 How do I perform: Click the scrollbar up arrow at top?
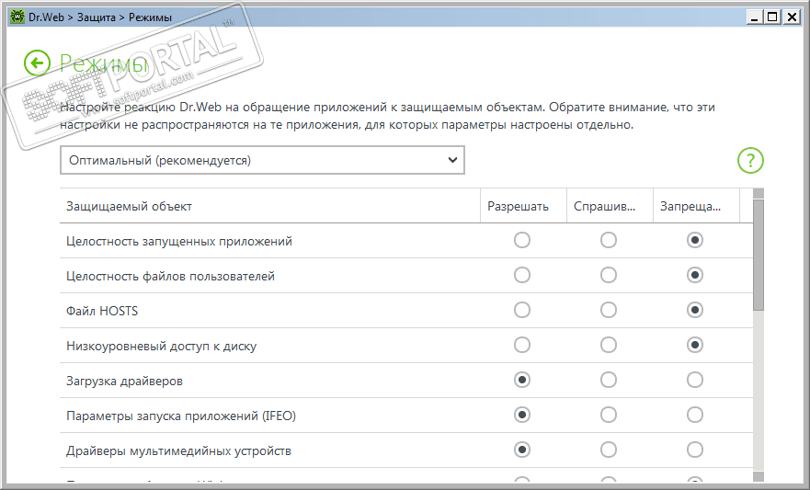(759, 194)
